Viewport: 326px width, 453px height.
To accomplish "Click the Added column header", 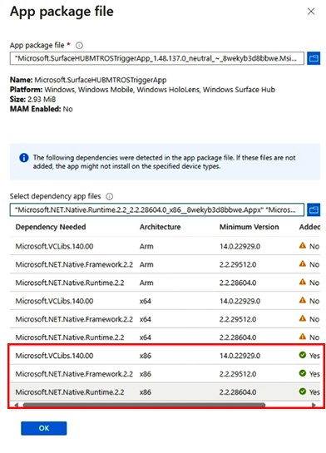I will [309, 227].
